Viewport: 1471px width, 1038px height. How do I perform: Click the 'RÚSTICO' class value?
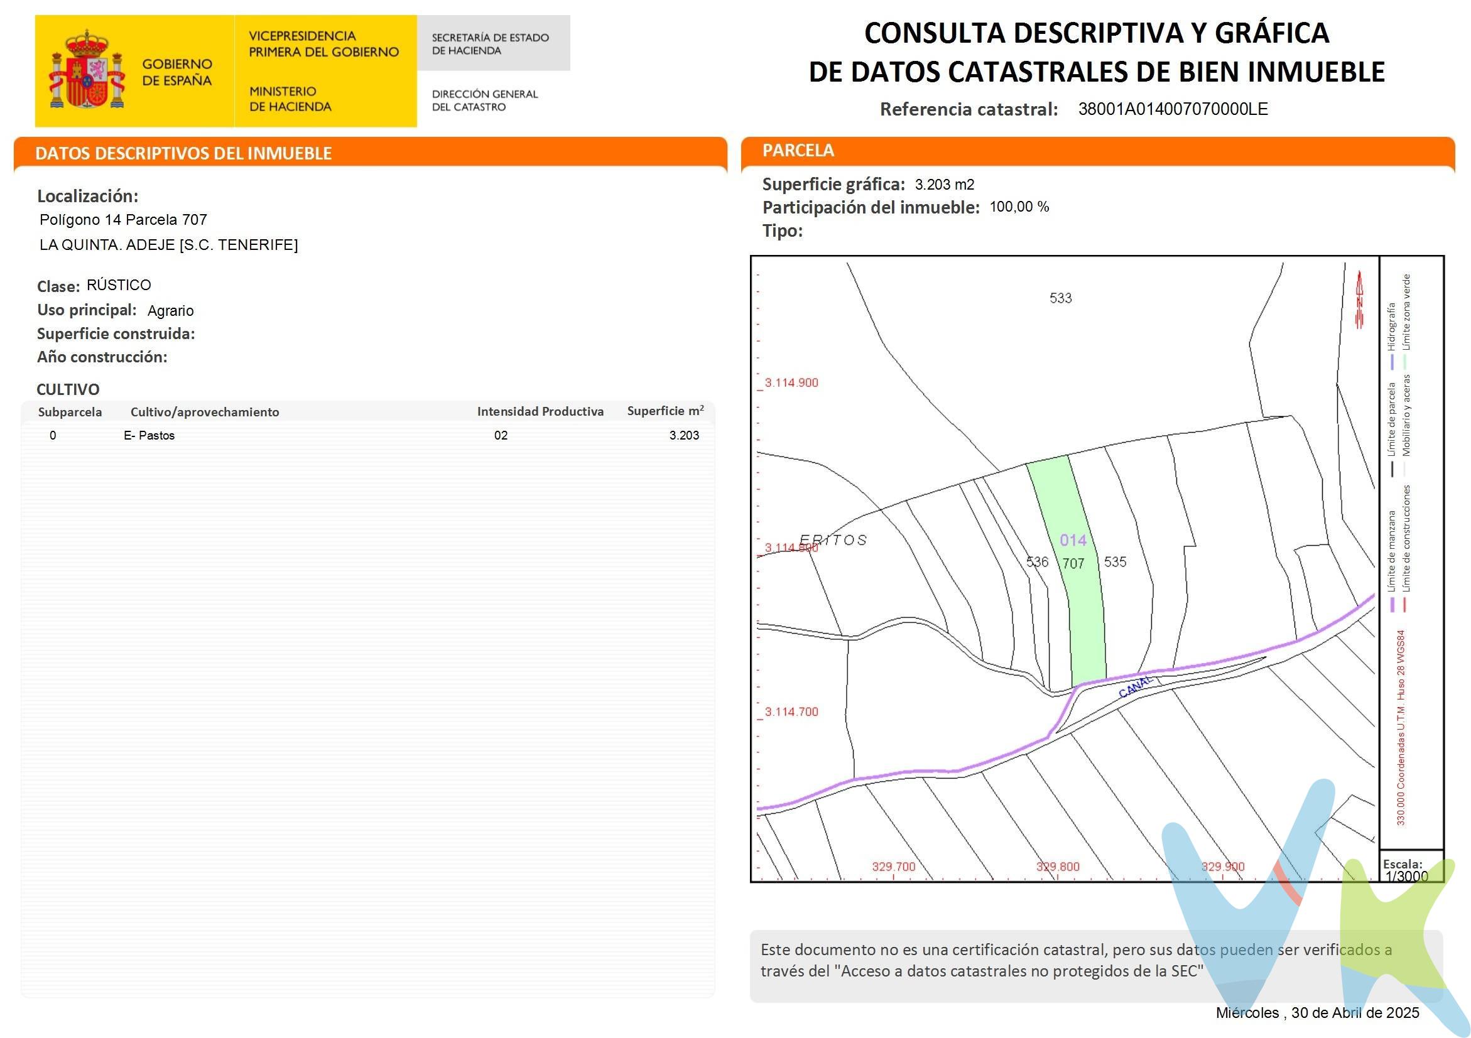(119, 285)
